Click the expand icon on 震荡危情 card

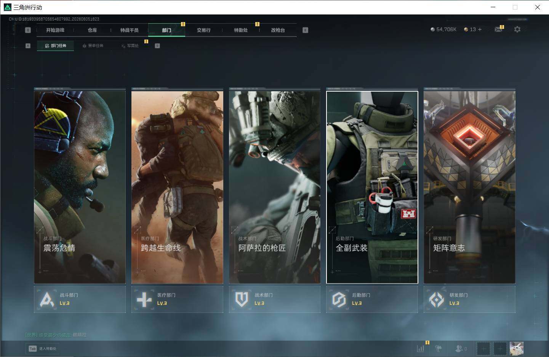tap(40, 230)
